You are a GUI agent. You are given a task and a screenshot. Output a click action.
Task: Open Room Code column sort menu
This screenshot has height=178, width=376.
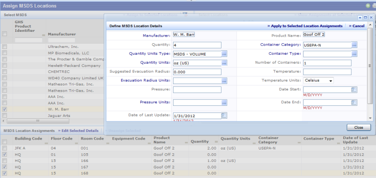point(108,143)
